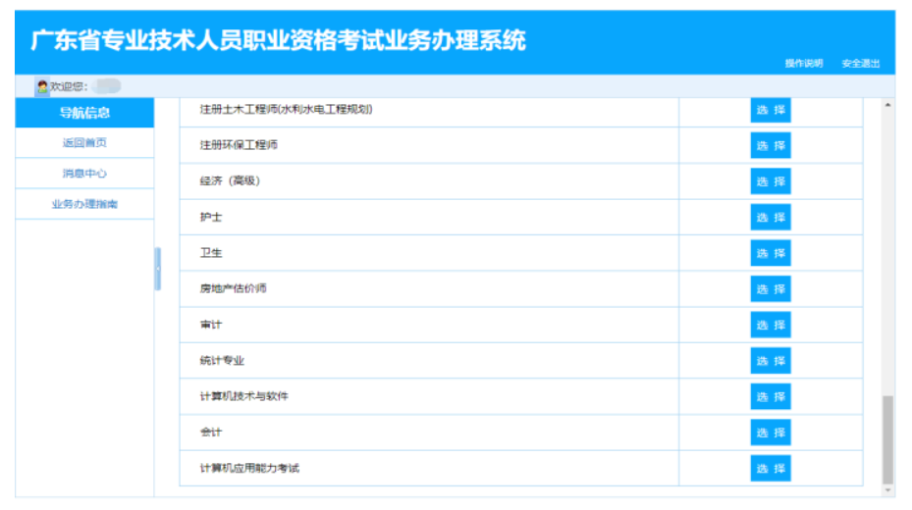912x510 pixels.
Task: Choose 选择 for 计算机技术与软件
Action: click(x=771, y=396)
